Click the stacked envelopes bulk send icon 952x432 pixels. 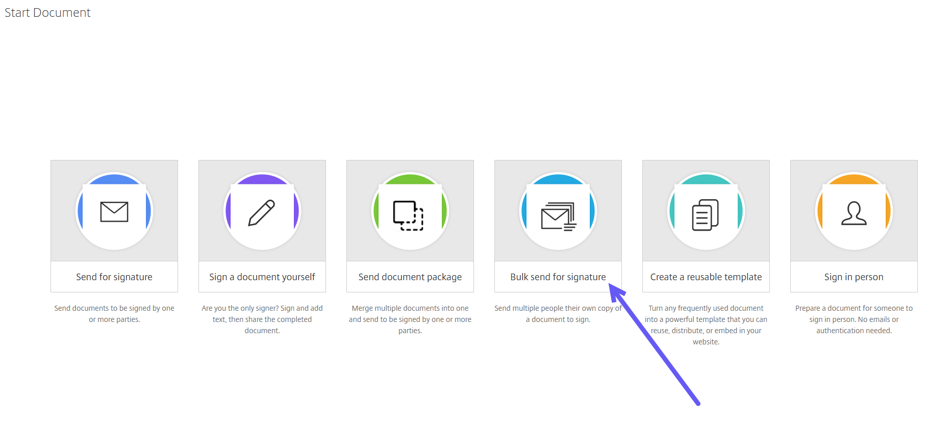[558, 216]
